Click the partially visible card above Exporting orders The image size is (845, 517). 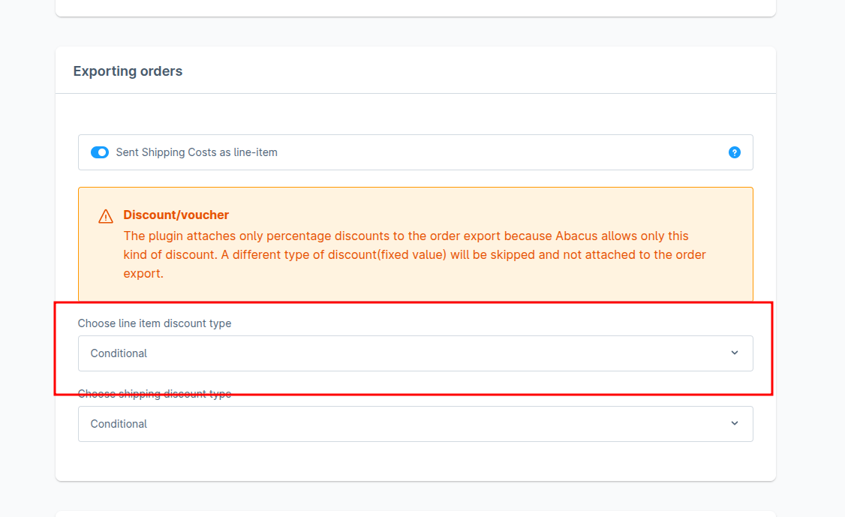pyautogui.click(x=415, y=8)
